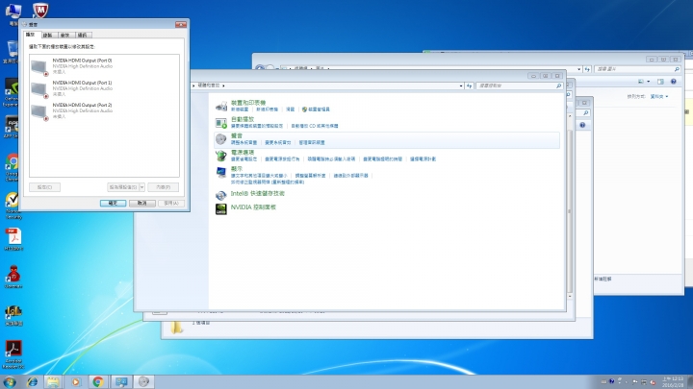Open the Norton Security desktop shortcut
693x389 pixels.
[x=13, y=206]
